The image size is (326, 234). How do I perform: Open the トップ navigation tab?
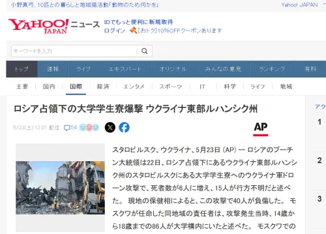(22, 69)
